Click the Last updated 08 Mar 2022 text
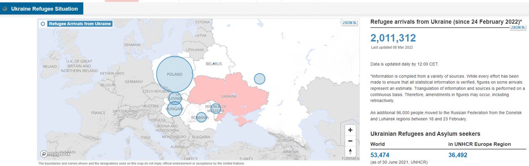 (x=392, y=47)
